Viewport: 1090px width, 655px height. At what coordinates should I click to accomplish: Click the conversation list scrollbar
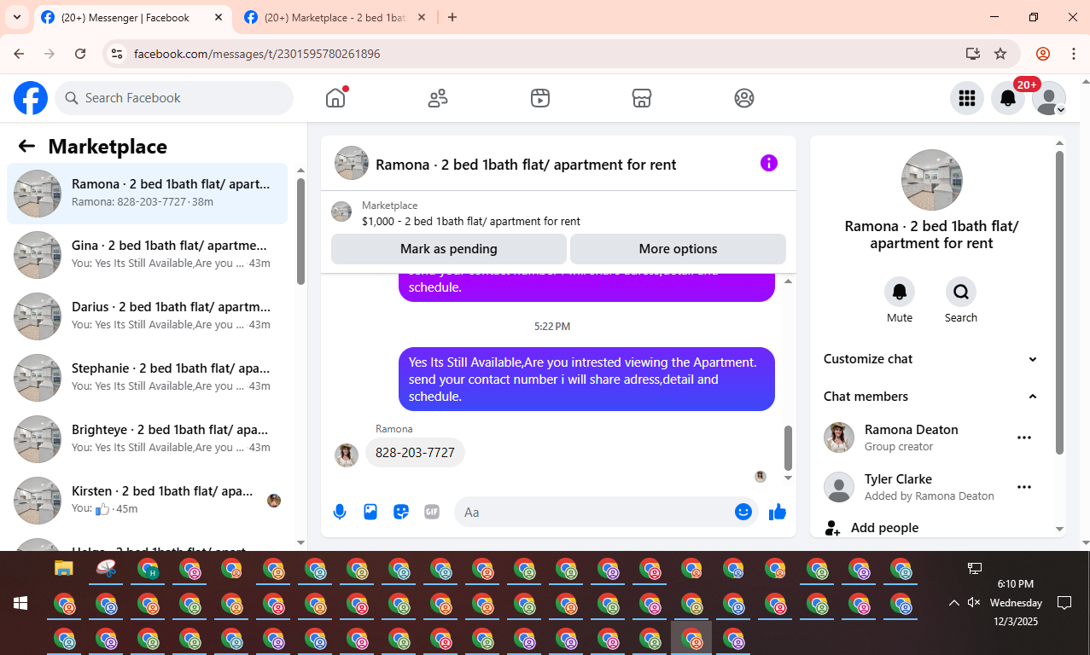(300, 232)
